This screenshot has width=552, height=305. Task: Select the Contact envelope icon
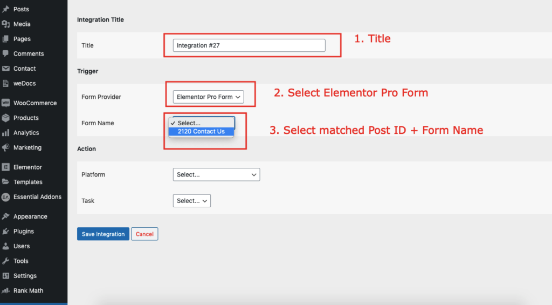(5, 69)
